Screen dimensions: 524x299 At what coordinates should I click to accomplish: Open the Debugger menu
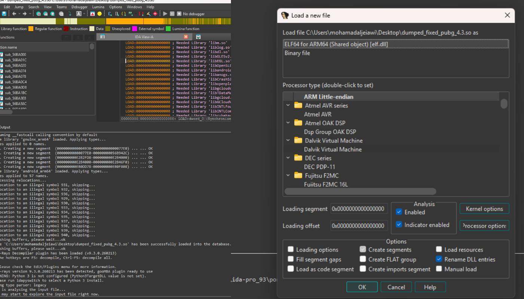click(79, 6)
